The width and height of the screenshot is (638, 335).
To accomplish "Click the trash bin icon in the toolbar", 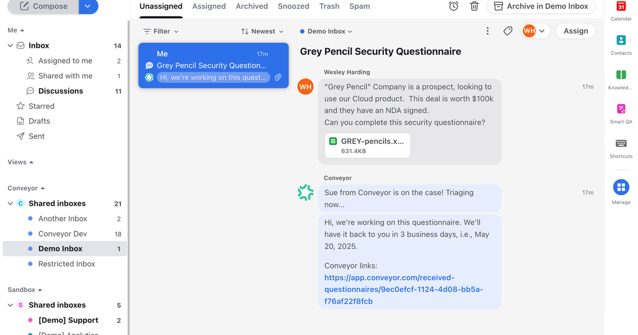I will pyautogui.click(x=474, y=6).
